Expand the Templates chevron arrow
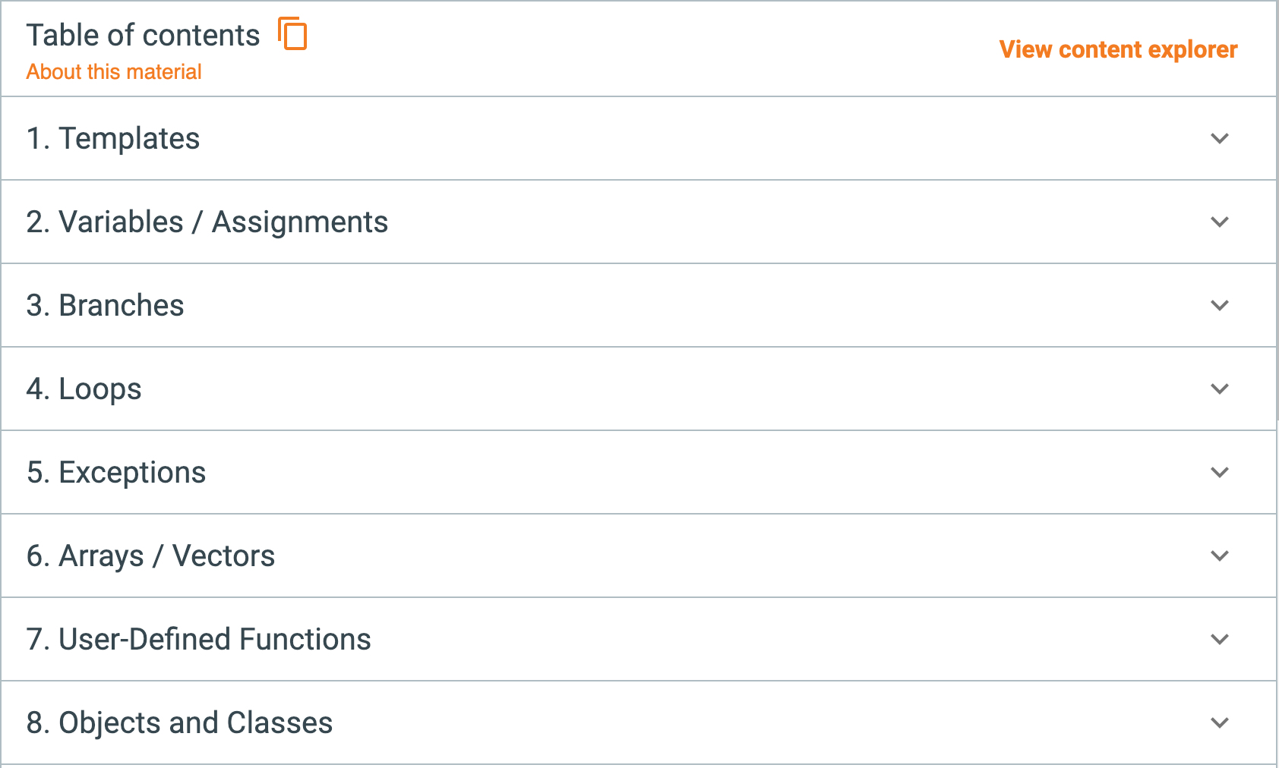The image size is (1279, 768). [1220, 139]
